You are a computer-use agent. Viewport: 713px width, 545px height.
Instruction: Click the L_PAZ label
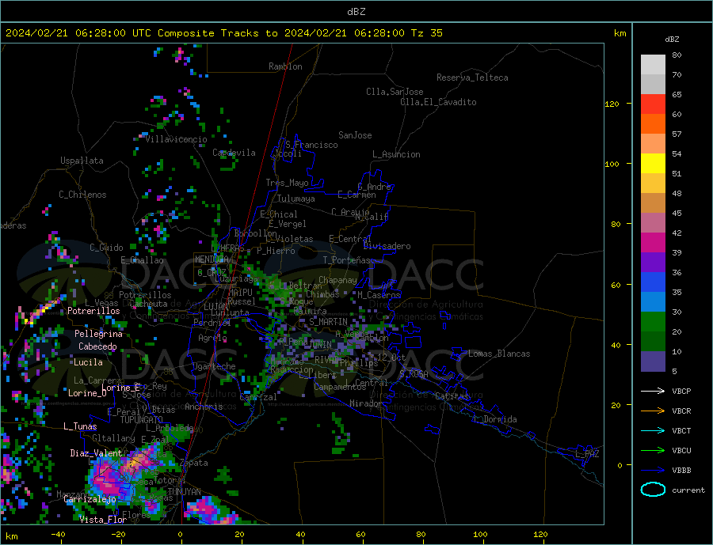[587, 454]
